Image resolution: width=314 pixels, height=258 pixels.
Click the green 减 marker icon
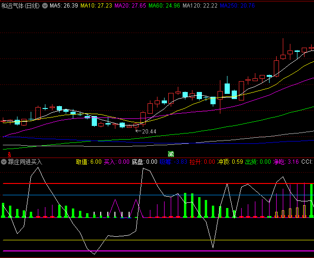171,154
